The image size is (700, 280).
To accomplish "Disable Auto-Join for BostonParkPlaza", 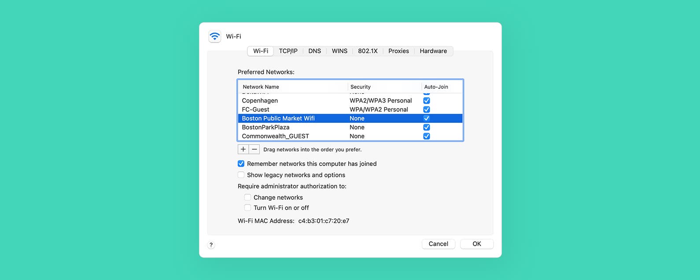I will [427, 127].
